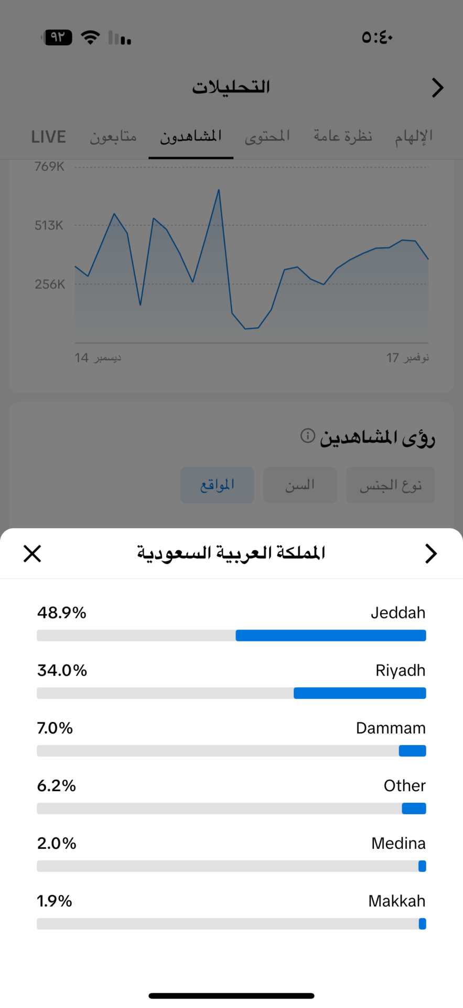Select the السن filter chip

[x=300, y=485]
